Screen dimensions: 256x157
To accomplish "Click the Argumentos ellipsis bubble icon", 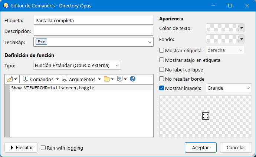I will [65, 79].
